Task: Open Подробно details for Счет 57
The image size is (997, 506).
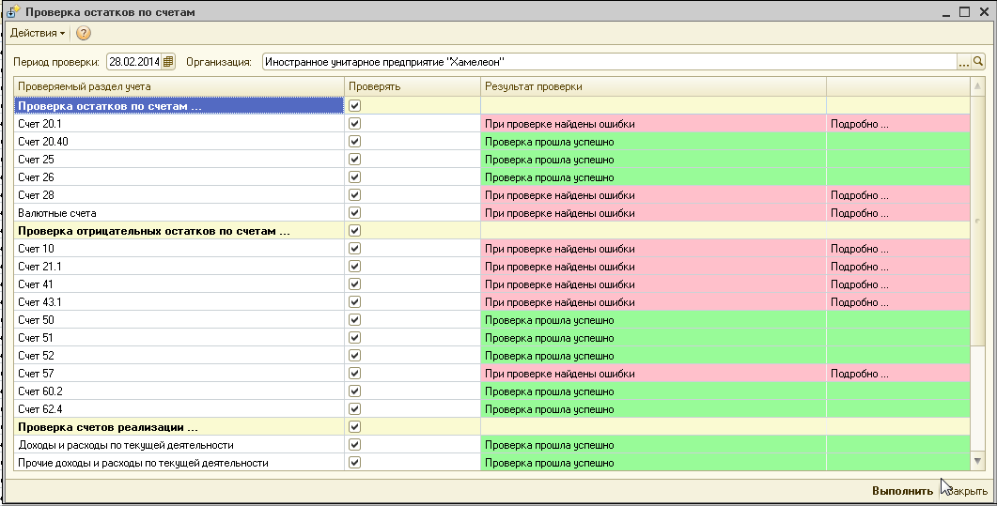Action: 859,374
